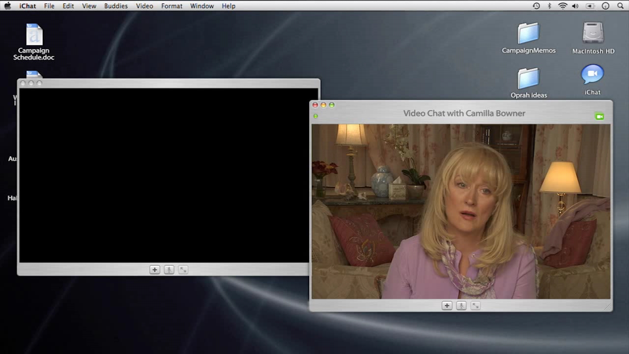Click green camera icon in chat title bar
Screen dimensions: 629x354
pyautogui.click(x=599, y=117)
